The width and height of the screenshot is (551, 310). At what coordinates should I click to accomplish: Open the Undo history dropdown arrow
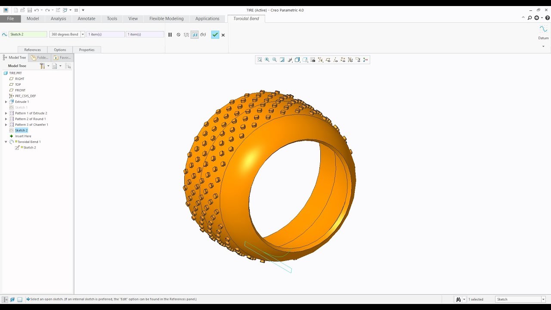41,10
